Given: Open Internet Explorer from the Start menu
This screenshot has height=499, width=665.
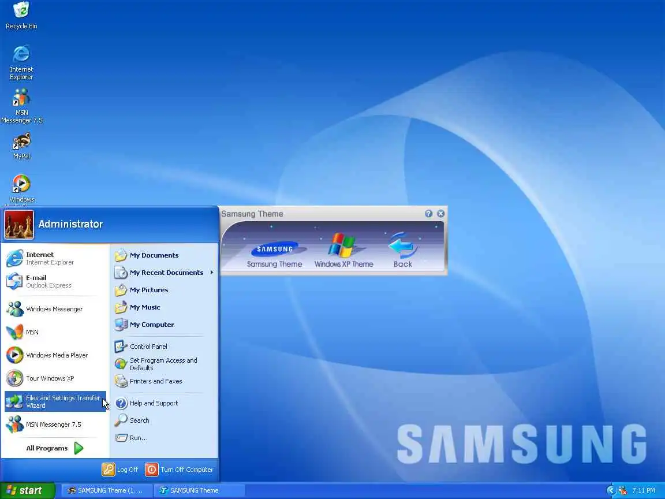Looking at the screenshot, I should pos(55,258).
